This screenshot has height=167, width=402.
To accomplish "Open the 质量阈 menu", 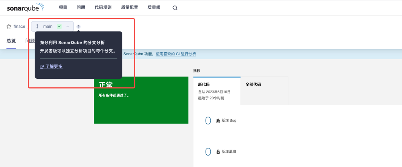I will (x=154, y=8).
